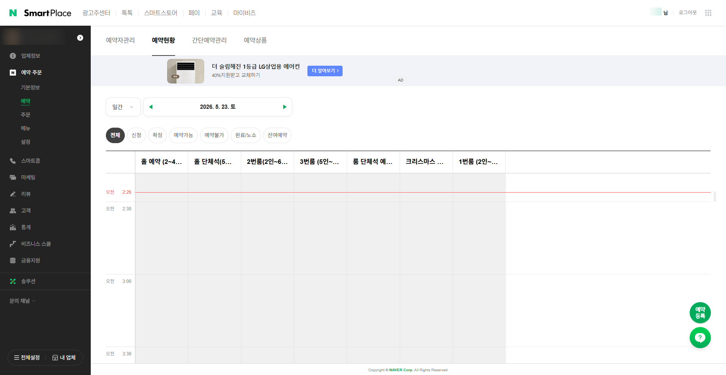Click the schedule vertical scrollbar
This screenshot has height=375, width=726.
[715, 197]
